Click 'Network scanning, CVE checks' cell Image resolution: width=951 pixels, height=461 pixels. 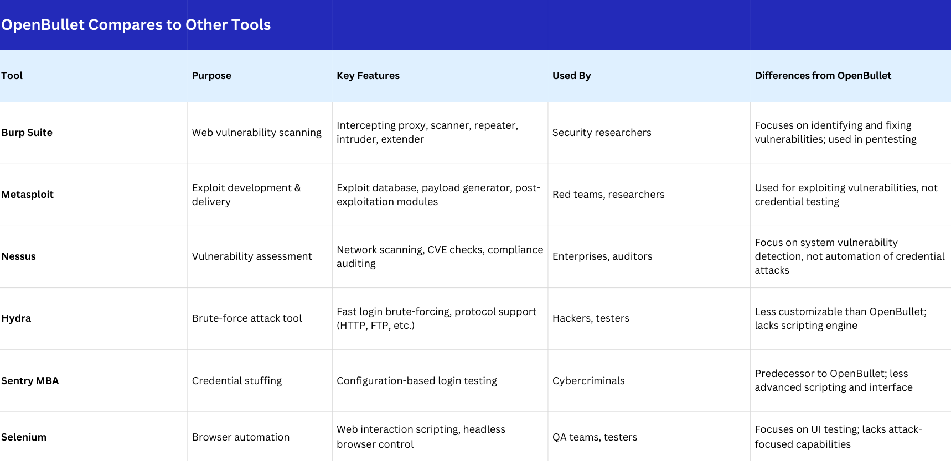tap(440, 256)
